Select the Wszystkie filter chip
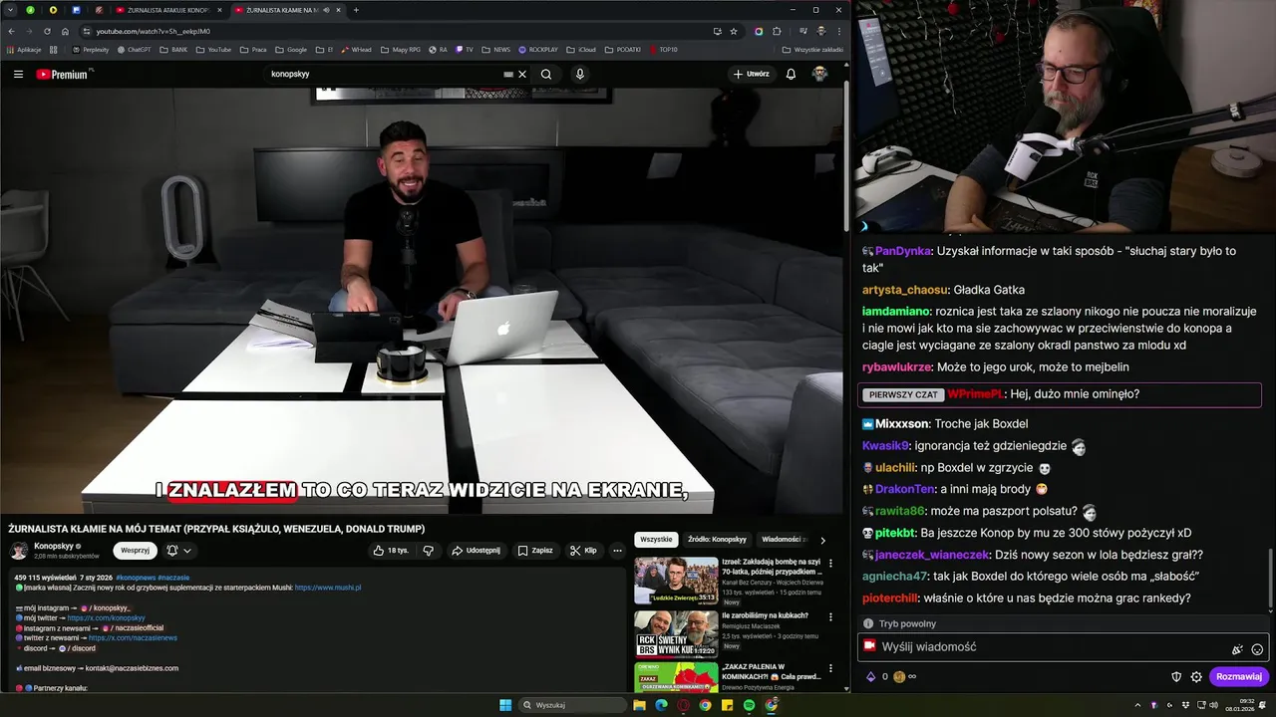Image resolution: width=1276 pixels, height=717 pixels. tap(656, 539)
